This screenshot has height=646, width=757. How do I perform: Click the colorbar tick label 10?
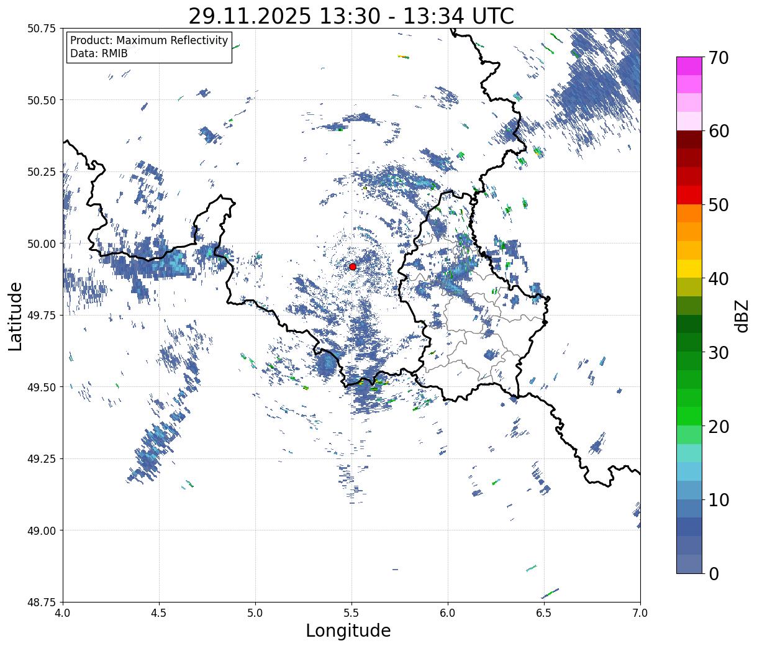pyautogui.click(x=719, y=499)
